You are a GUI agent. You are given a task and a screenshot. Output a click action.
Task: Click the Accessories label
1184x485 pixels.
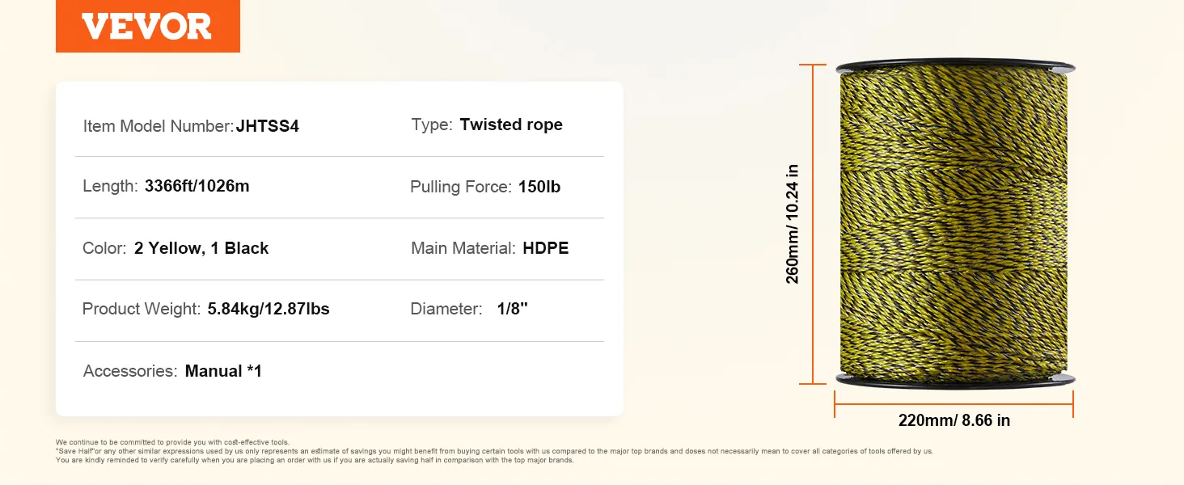[130, 371]
